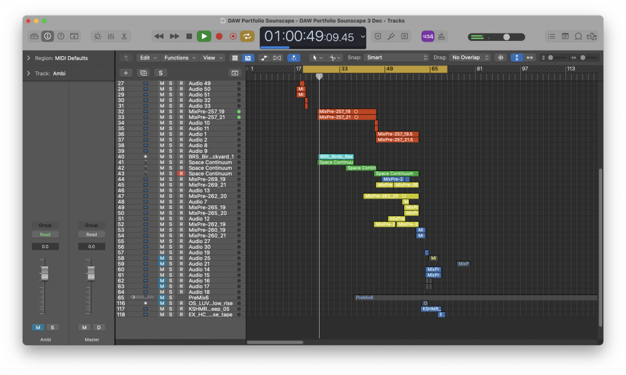Toggle the blue Catch Playhead button
The image size is (626, 375).
(294, 58)
